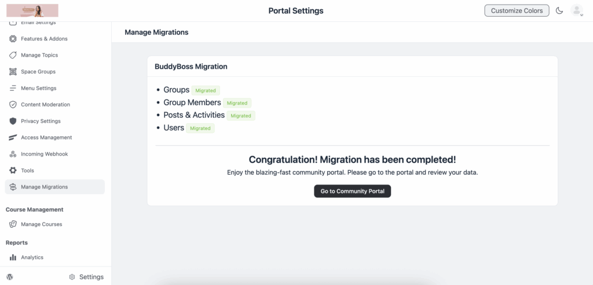Click the site logo banner
The image size is (593, 285).
(32, 10)
